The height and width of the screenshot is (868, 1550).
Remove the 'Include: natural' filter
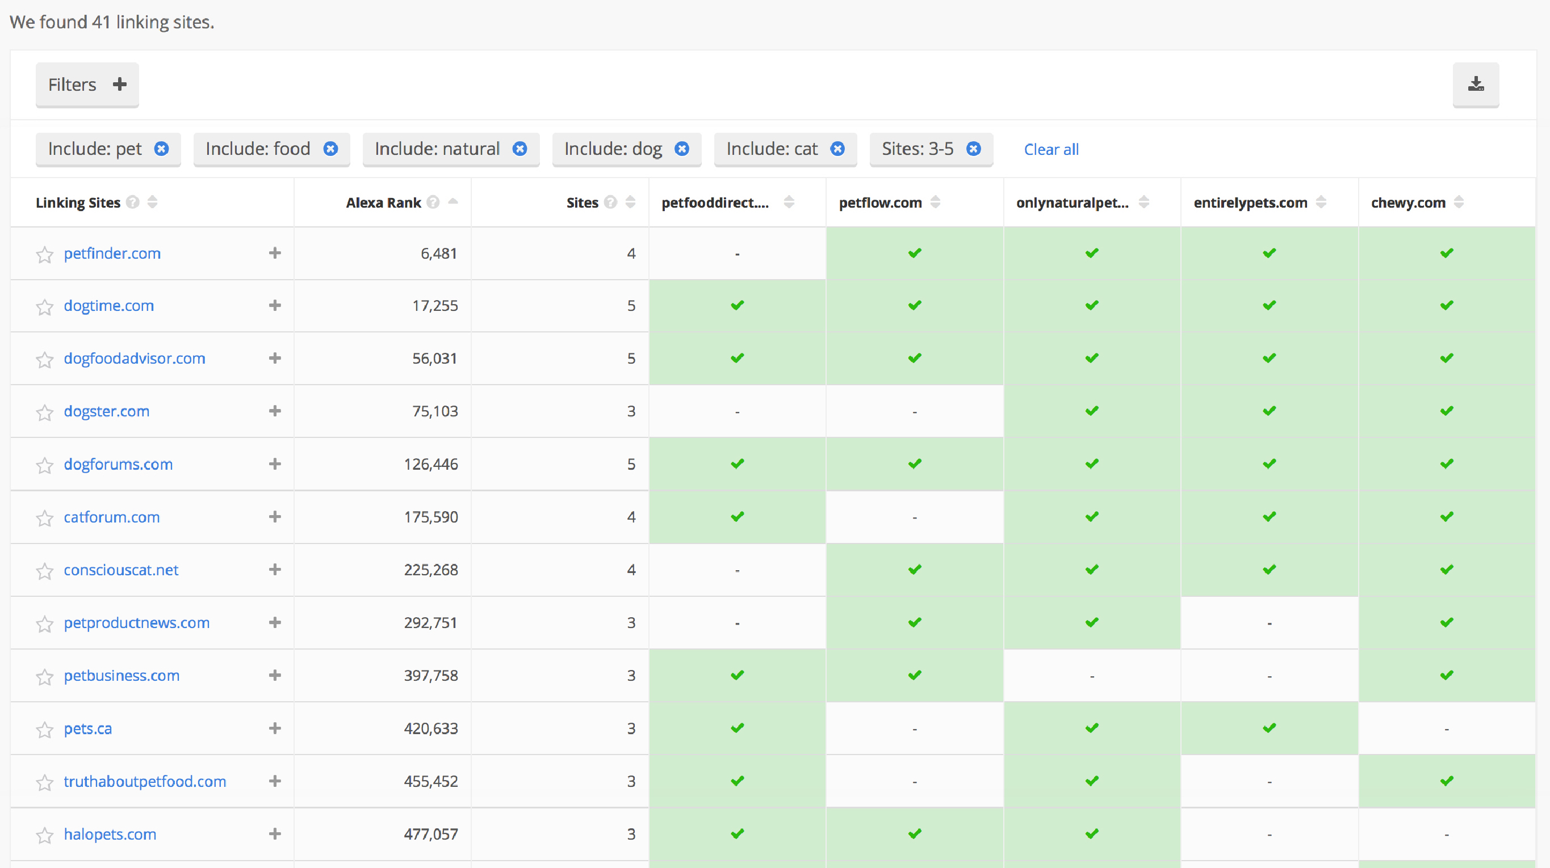pos(520,149)
